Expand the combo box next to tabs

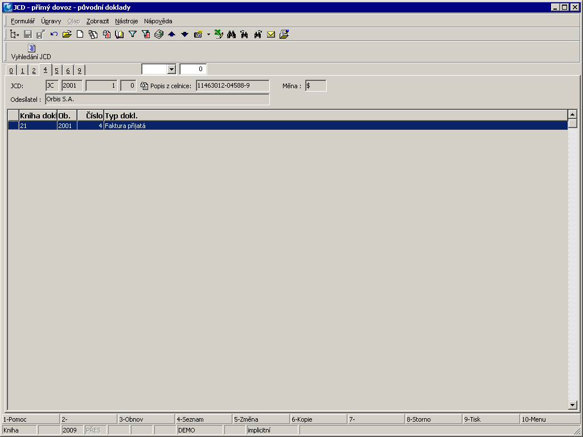(171, 69)
